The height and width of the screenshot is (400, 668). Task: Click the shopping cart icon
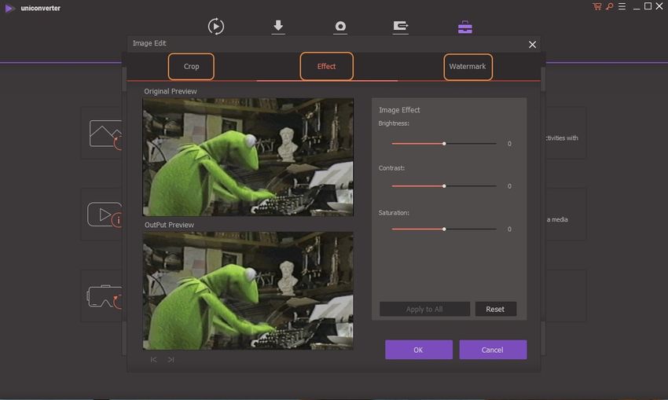tap(597, 6)
